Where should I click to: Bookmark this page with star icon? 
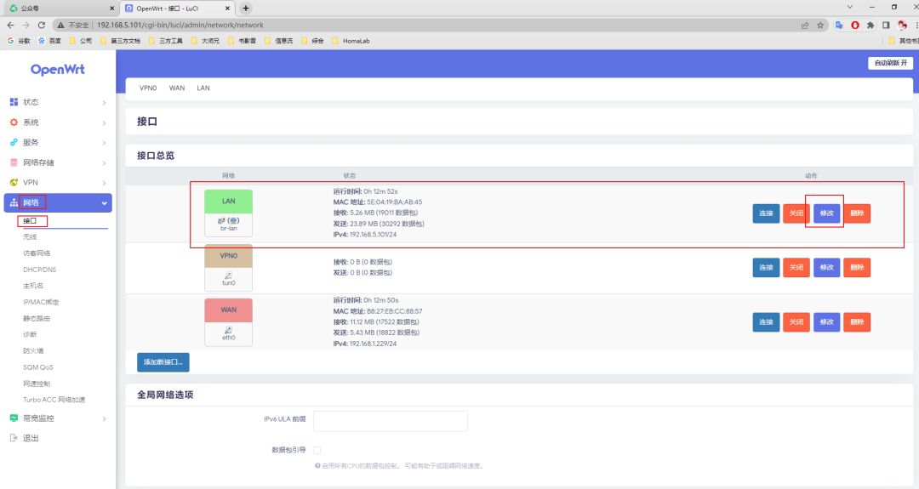pos(820,26)
